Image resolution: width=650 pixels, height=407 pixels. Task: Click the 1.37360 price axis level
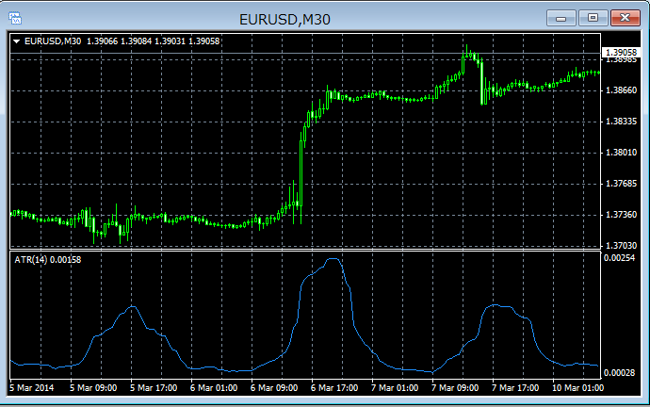click(621, 215)
